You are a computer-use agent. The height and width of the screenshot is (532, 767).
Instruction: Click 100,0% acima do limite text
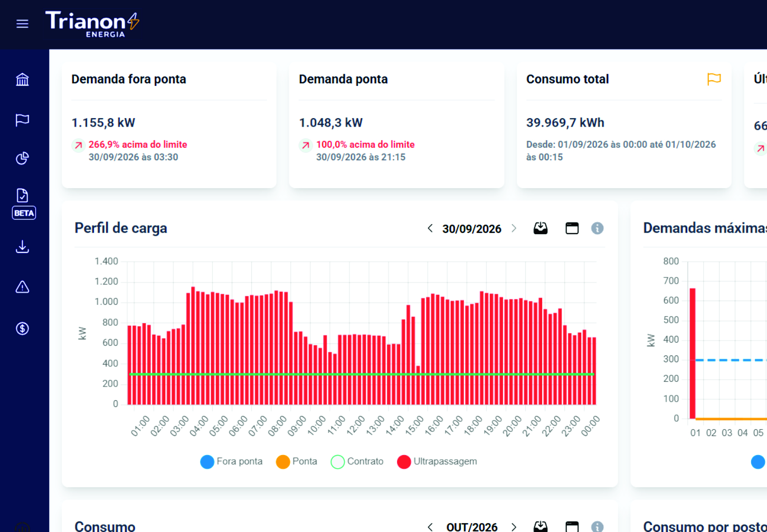click(x=365, y=144)
